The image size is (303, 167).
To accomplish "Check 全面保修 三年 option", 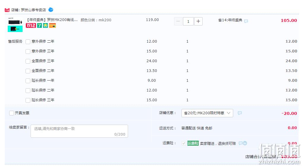I will tap(28, 61).
